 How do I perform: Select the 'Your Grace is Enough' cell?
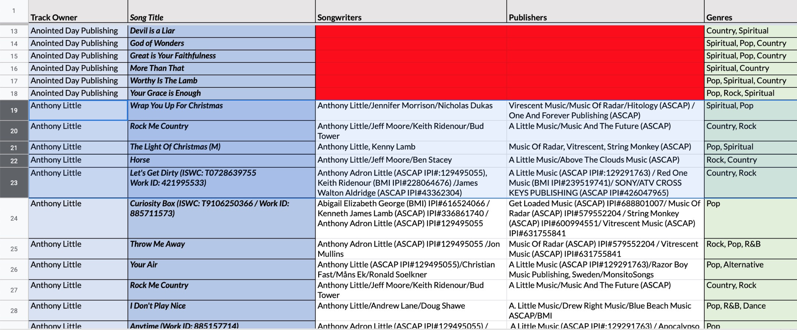221,94
